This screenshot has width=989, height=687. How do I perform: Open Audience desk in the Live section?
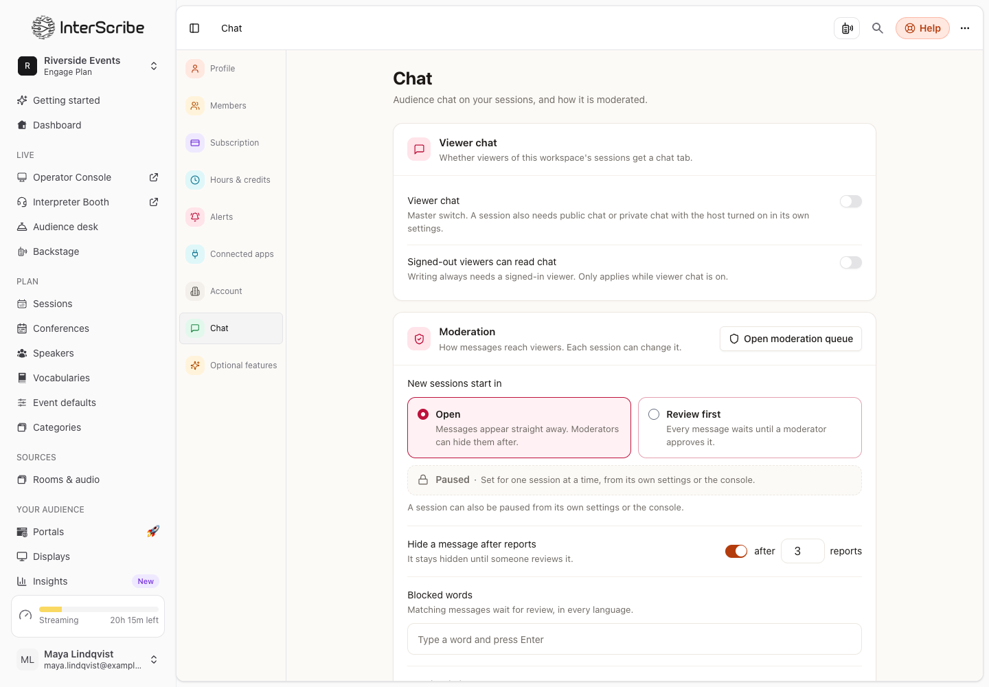[x=88, y=227]
